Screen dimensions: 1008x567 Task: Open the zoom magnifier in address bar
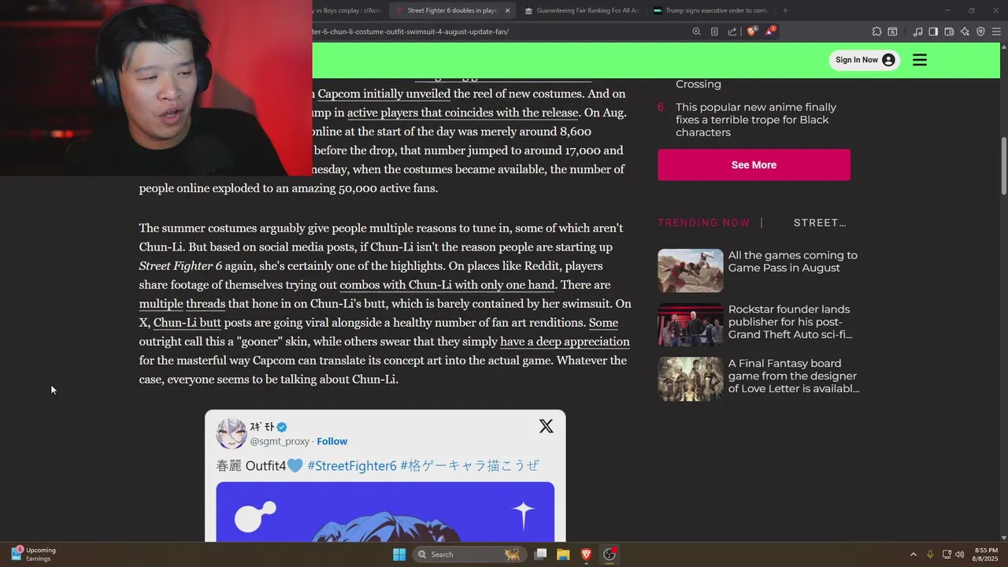(696, 31)
